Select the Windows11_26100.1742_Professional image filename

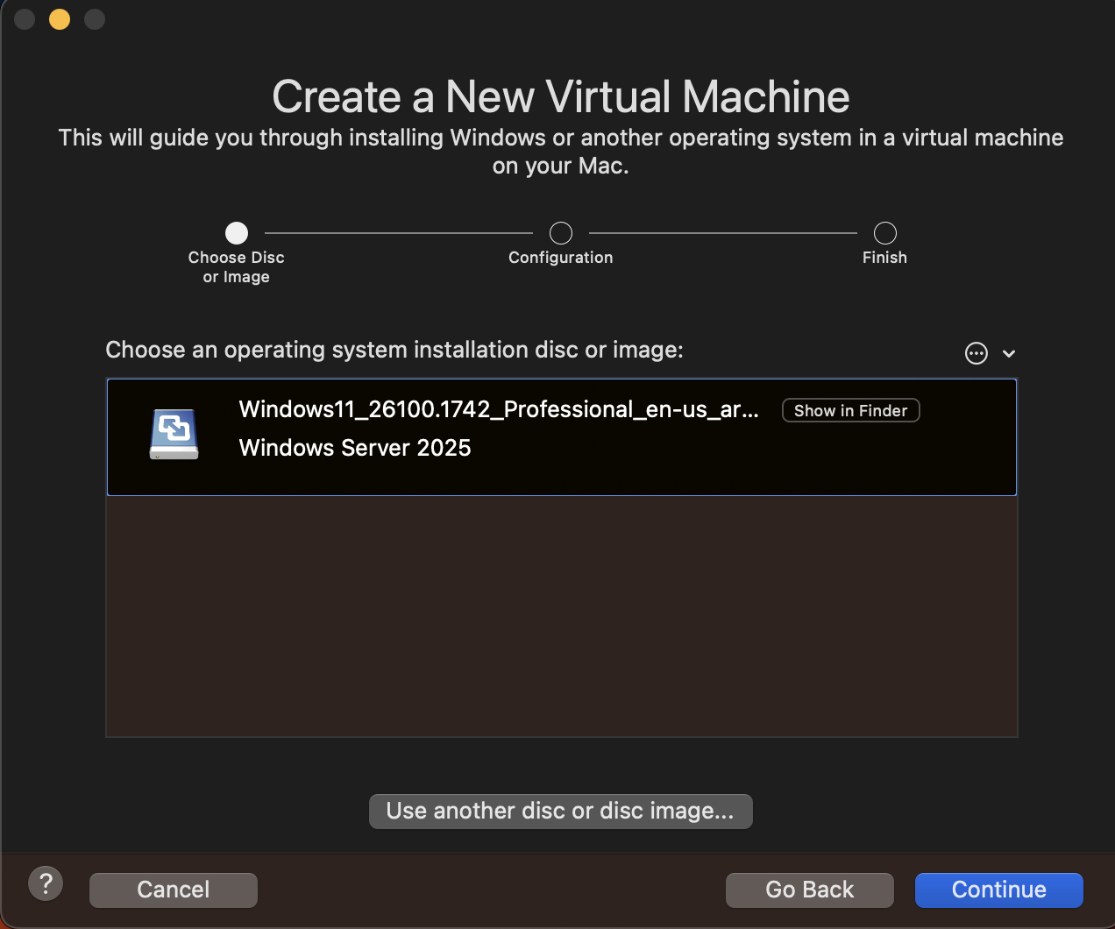(x=499, y=409)
